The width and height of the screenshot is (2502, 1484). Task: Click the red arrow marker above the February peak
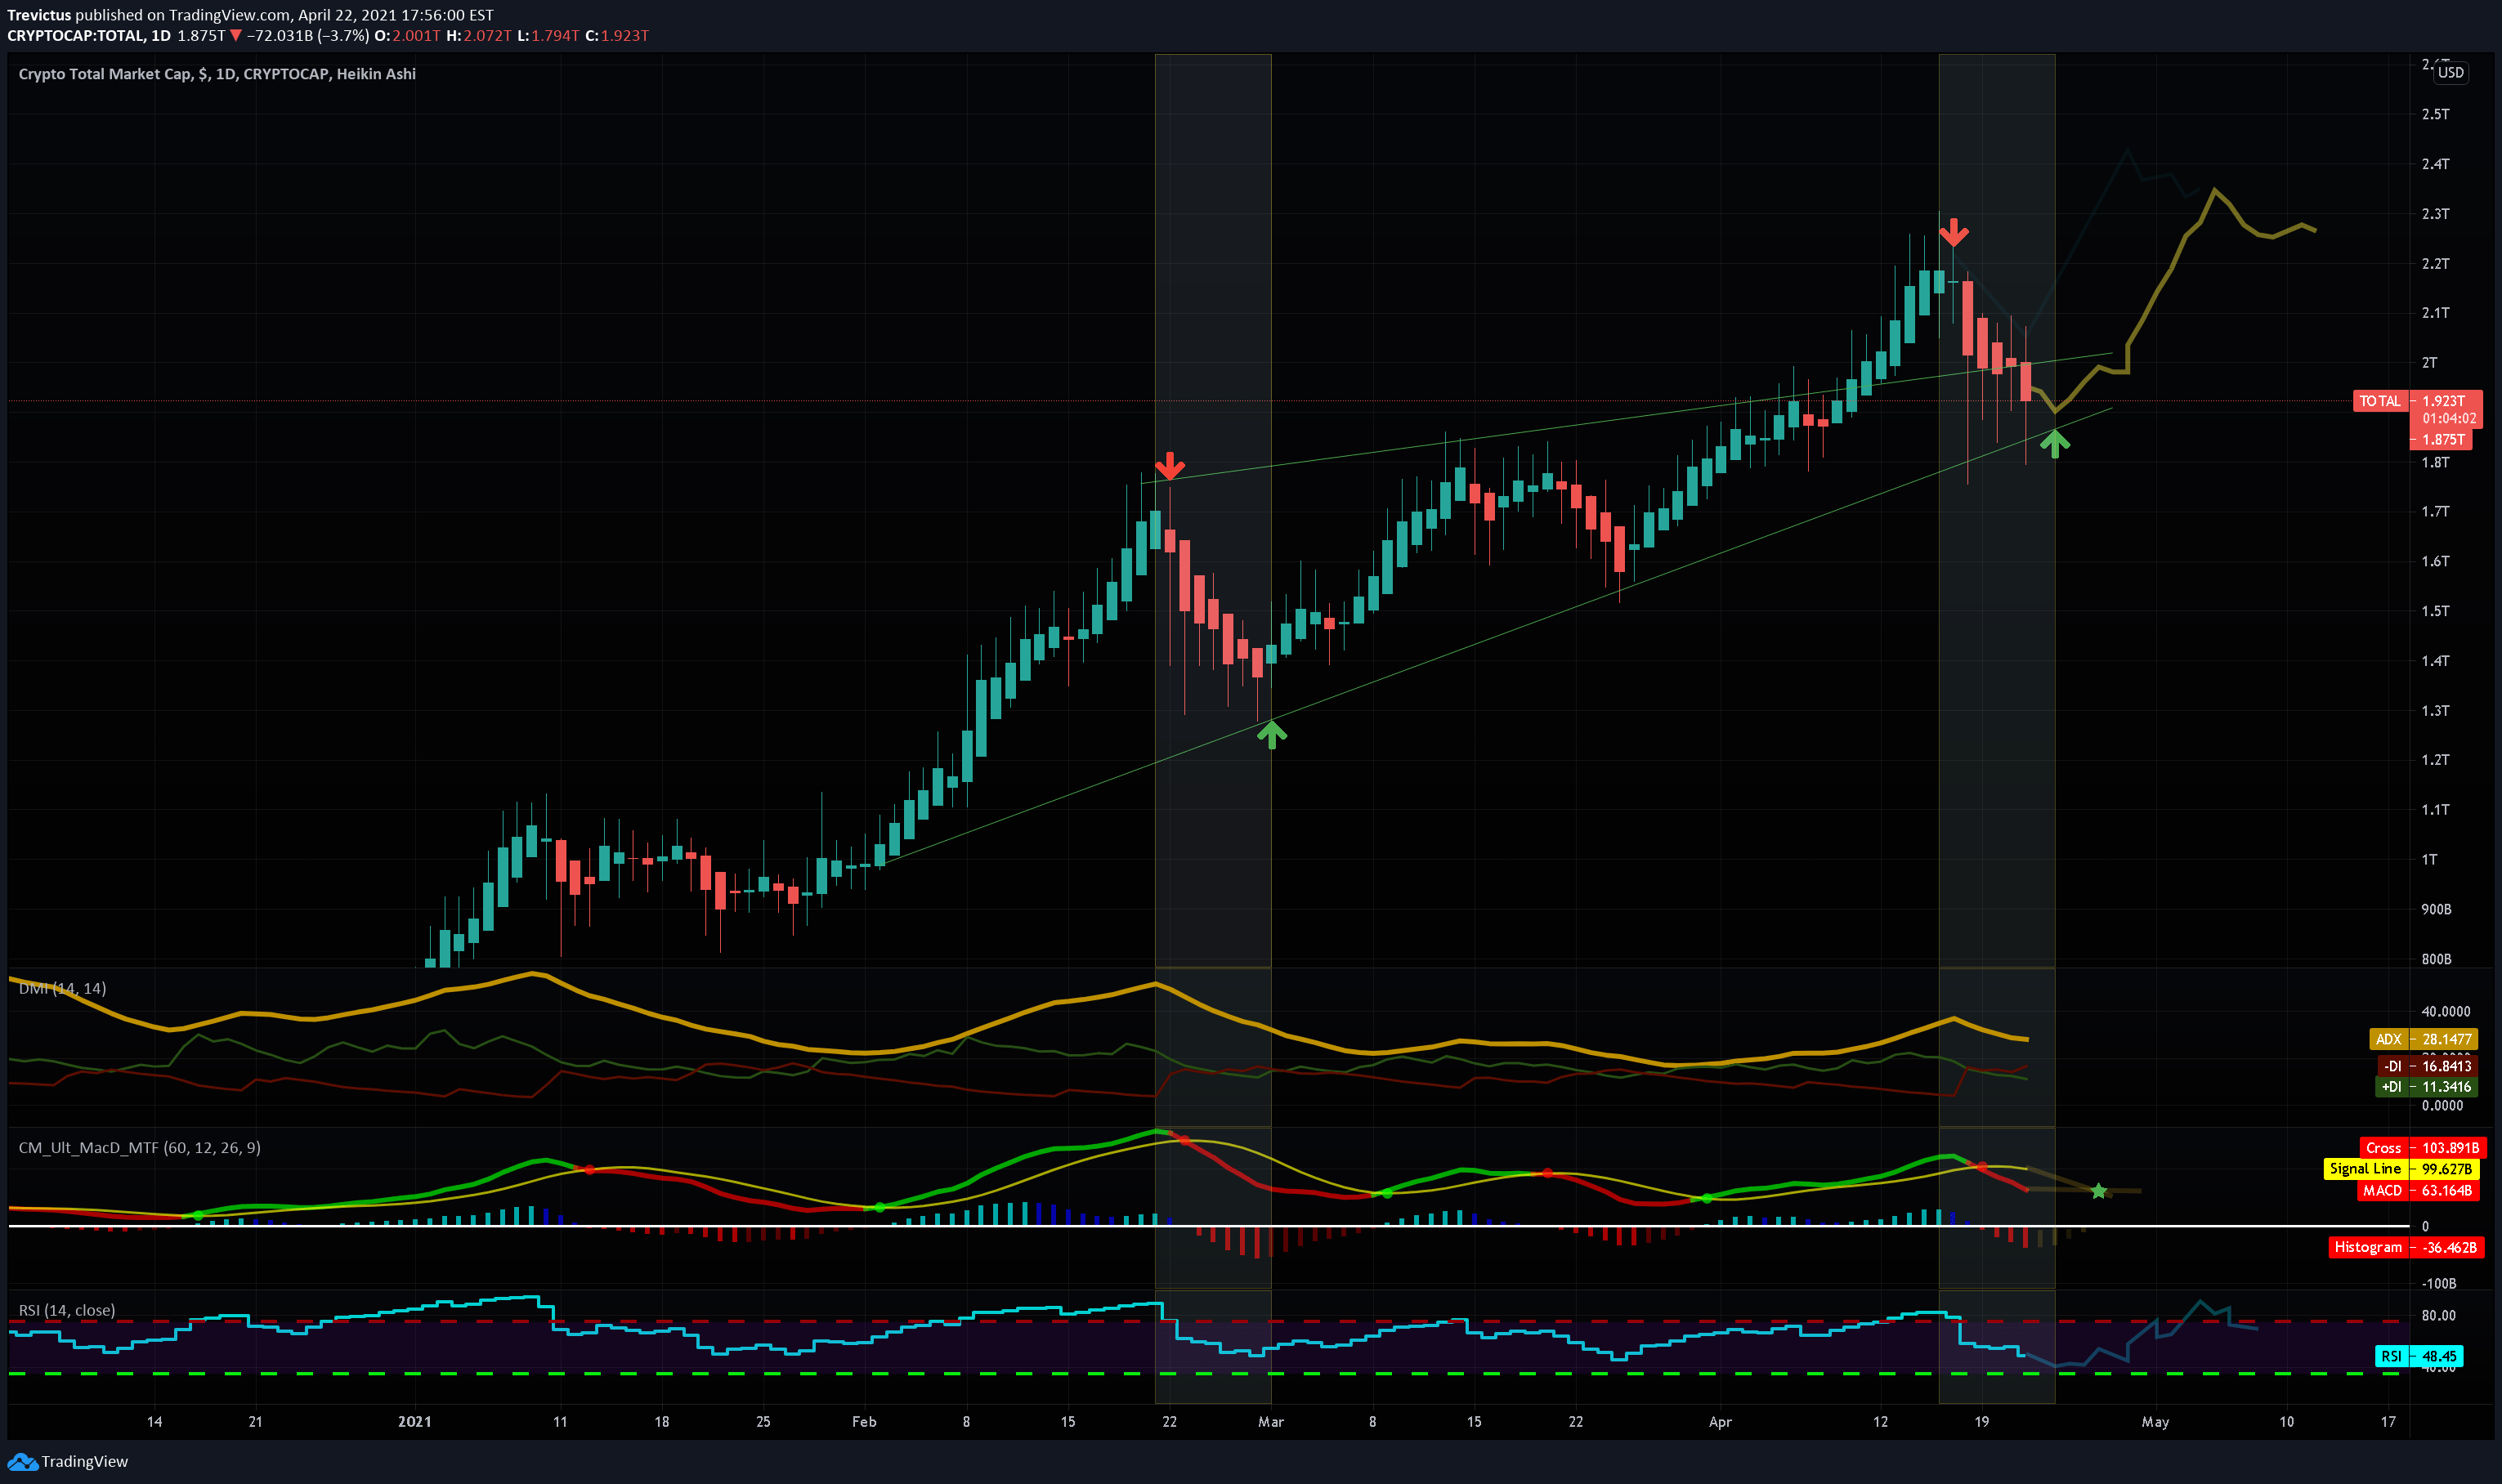coord(1171,464)
